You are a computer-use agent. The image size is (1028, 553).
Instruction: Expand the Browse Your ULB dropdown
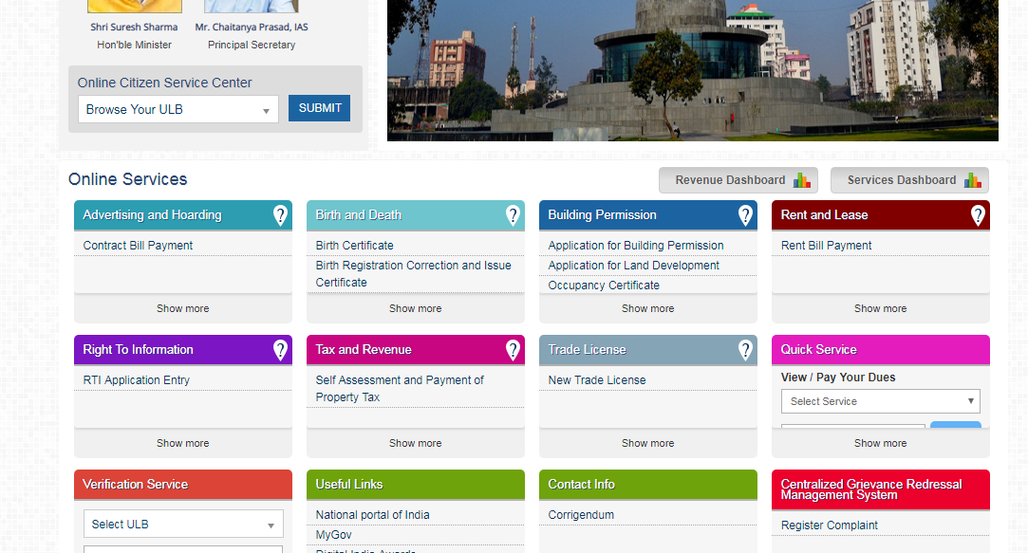tap(178, 109)
